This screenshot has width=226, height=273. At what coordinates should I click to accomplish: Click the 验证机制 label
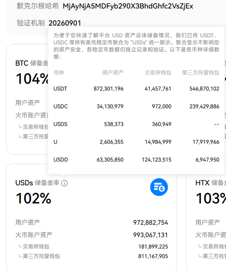[31, 23]
